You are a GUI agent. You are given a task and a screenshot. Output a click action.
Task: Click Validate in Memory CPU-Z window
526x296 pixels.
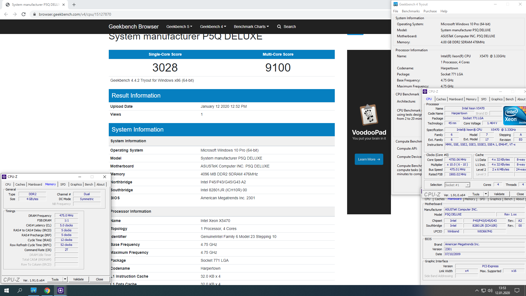click(x=78, y=279)
